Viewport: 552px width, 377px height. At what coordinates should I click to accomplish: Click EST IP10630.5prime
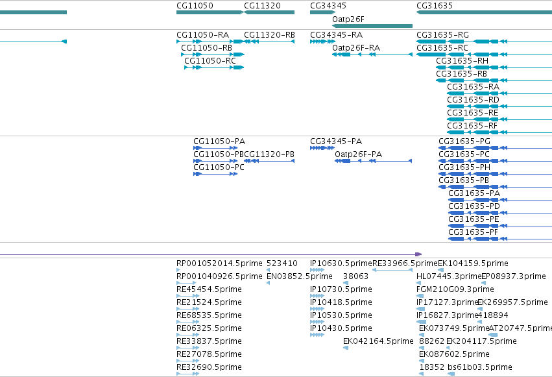pyautogui.click(x=341, y=263)
